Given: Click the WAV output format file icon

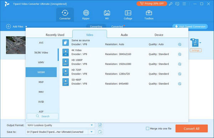Looking at the screenshot, I should point(195,43).
